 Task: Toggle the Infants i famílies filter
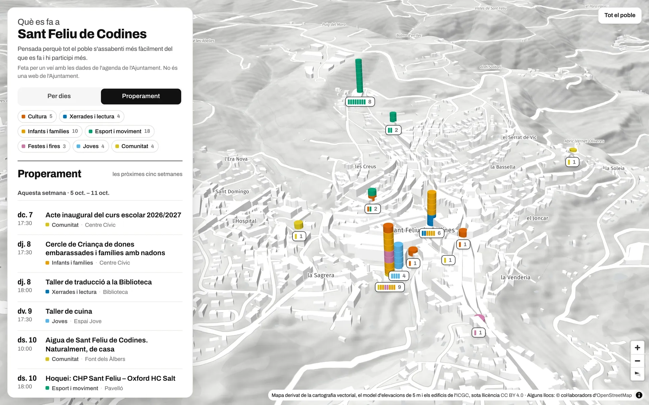coord(50,131)
